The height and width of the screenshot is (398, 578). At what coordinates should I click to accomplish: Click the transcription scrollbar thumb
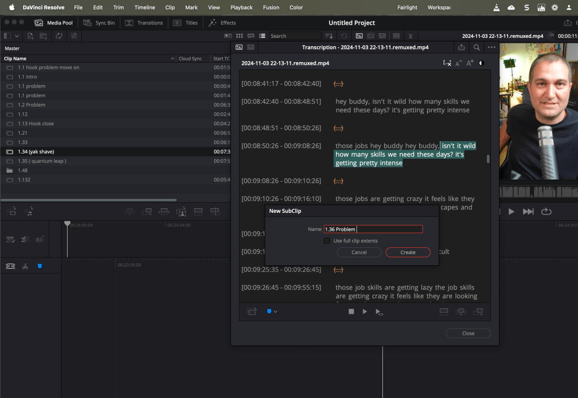pos(488,159)
